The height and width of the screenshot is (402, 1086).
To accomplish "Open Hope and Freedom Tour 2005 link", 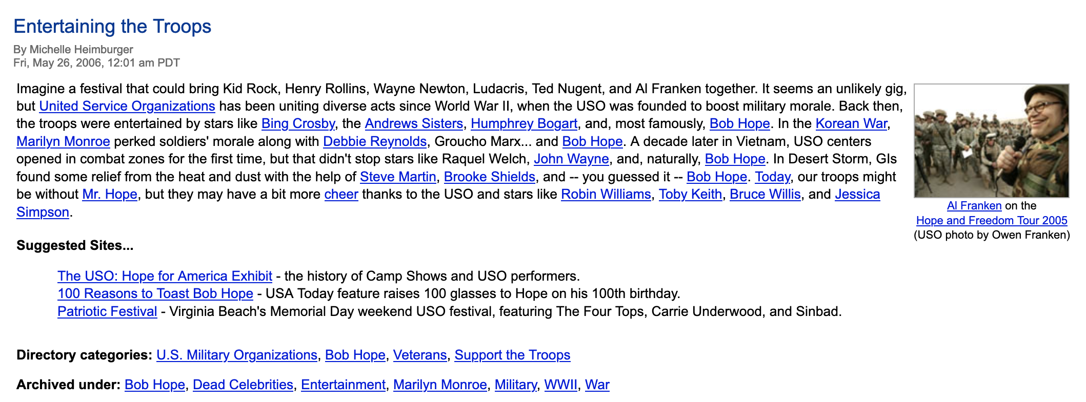I will click(992, 220).
